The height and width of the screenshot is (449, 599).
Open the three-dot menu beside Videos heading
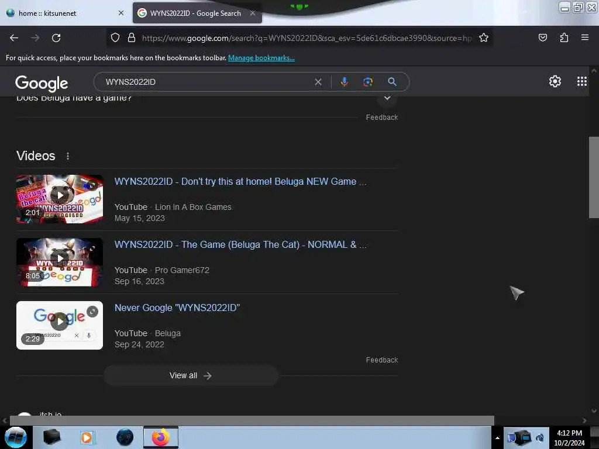click(x=68, y=156)
